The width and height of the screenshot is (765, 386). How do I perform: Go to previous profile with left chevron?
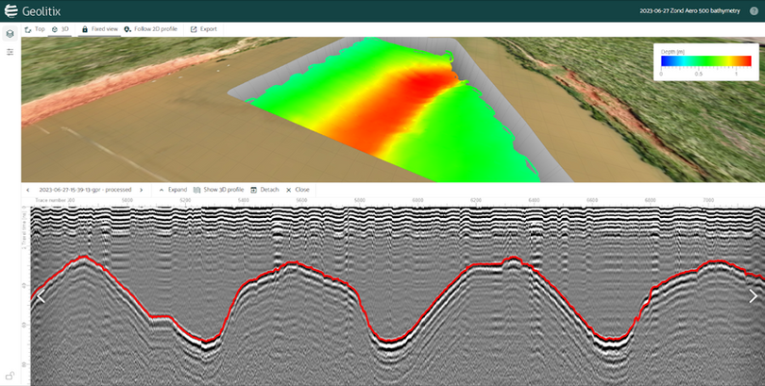tap(28, 190)
